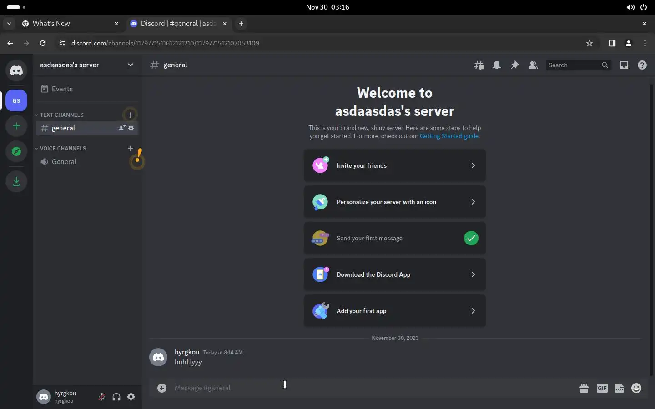
Task: Open Chrome side panel icon
Action: (612, 43)
